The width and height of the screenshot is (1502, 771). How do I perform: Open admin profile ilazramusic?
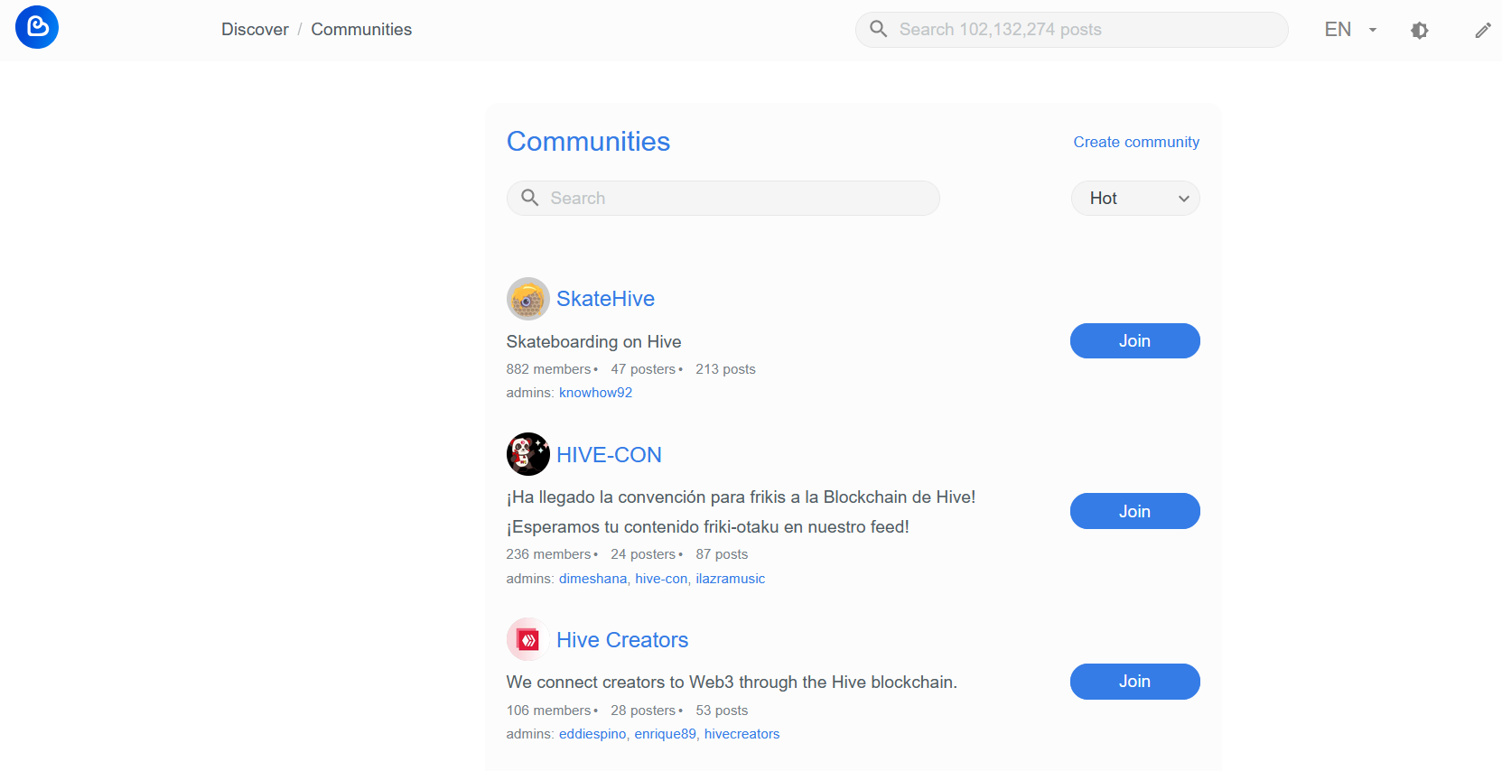(x=730, y=579)
